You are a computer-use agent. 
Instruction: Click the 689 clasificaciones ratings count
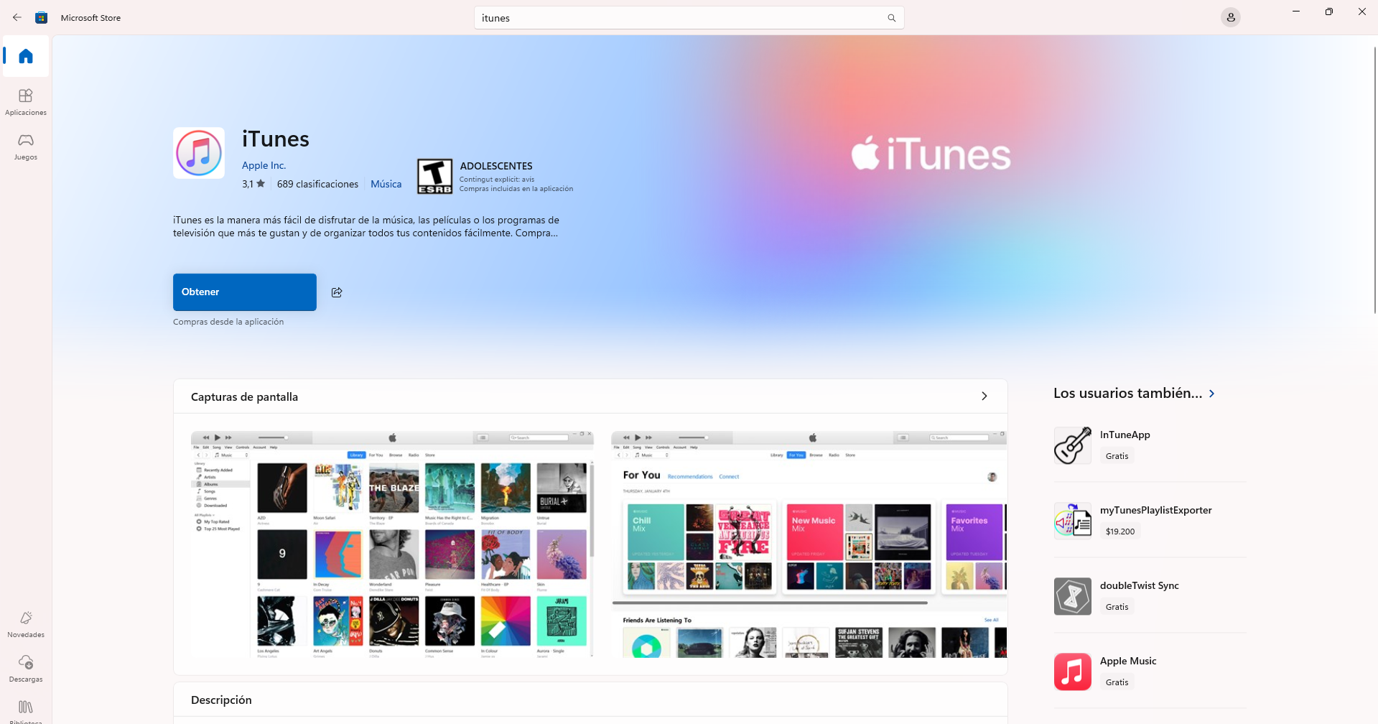click(x=317, y=184)
